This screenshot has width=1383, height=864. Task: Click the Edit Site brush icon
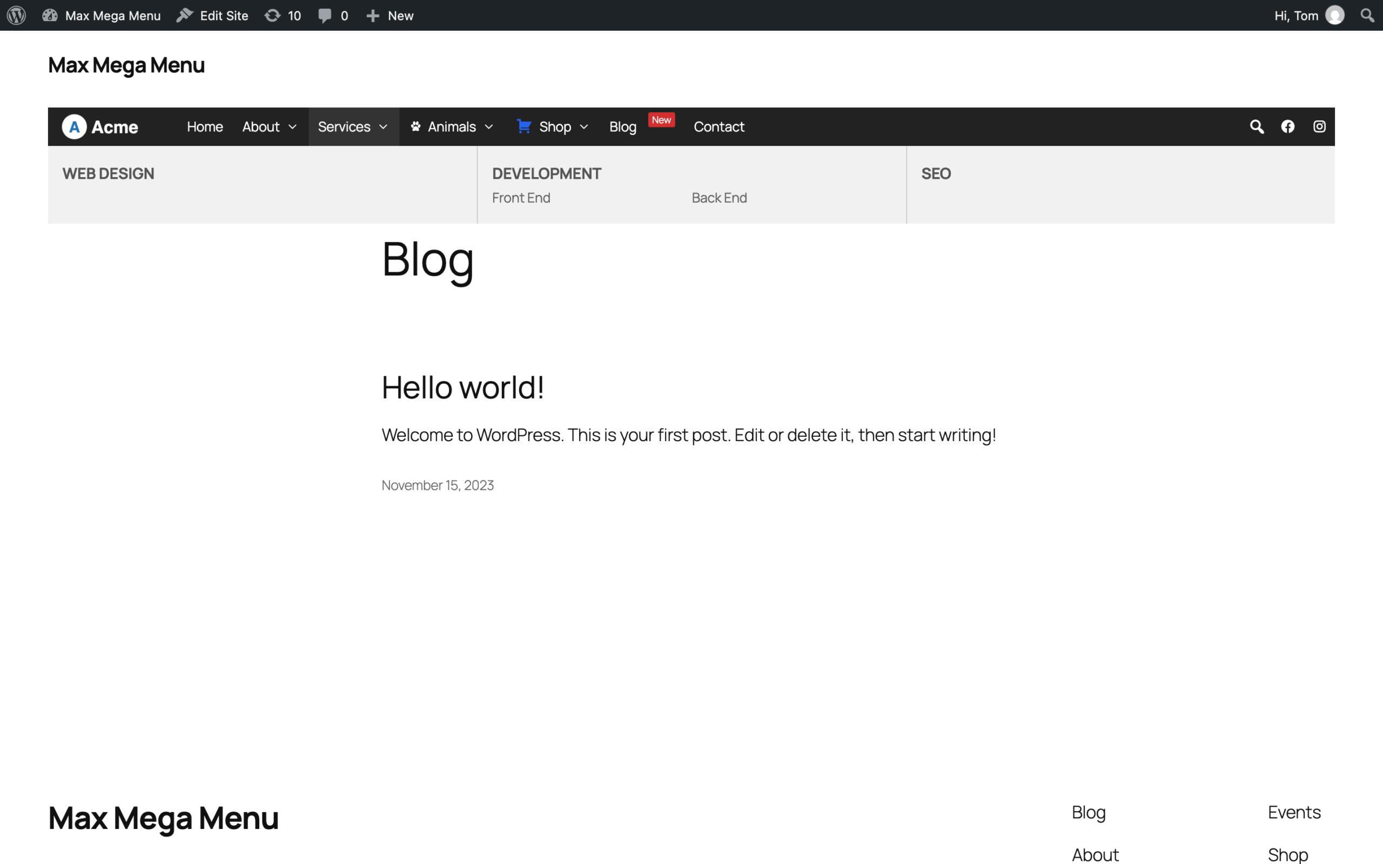tap(185, 16)
